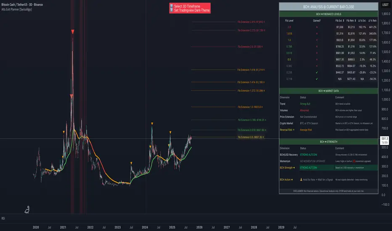The width and height of the screenshot is (392, 231).
Task: Click the red Select 3D Timeframe note
Action: pyautogui.click(x=190, y=8)
